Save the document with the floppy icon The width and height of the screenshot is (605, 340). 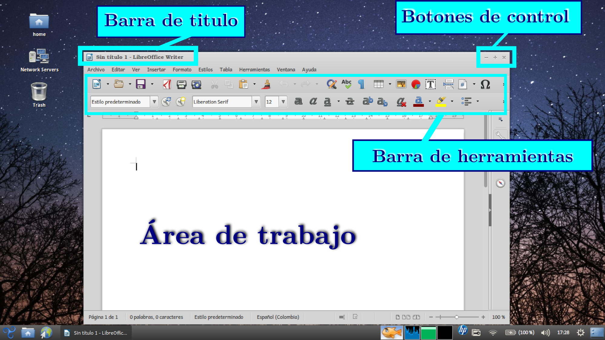point(141,84)
